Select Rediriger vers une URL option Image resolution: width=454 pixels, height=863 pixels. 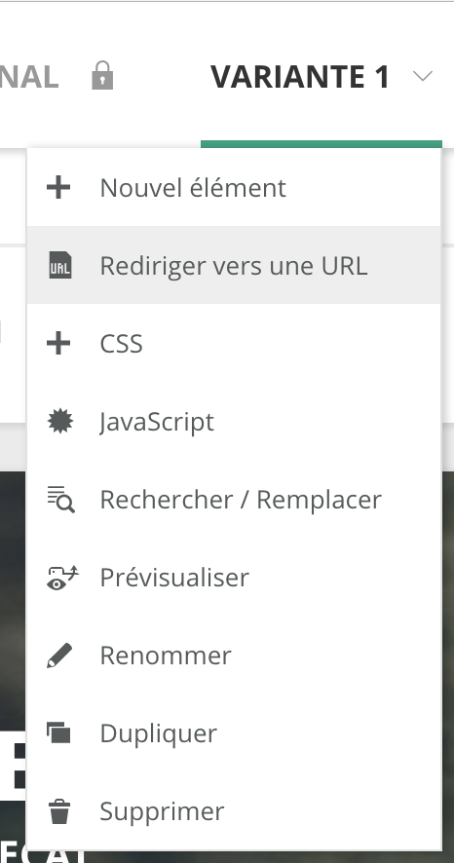pos(234,265)
